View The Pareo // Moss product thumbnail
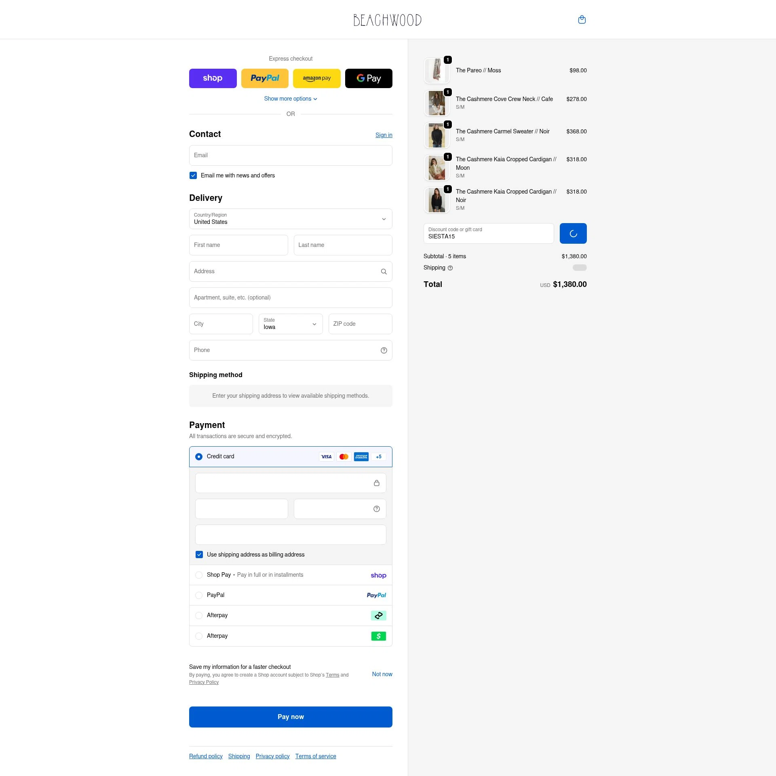 point(436,70)
